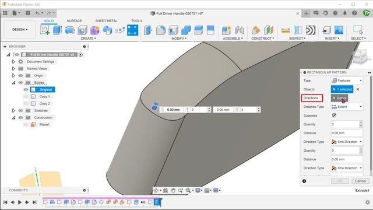Image resolution: width=373 pixels, height=210 pixels.
Task: Select the Shell tool icon
Action: (174, 30)
